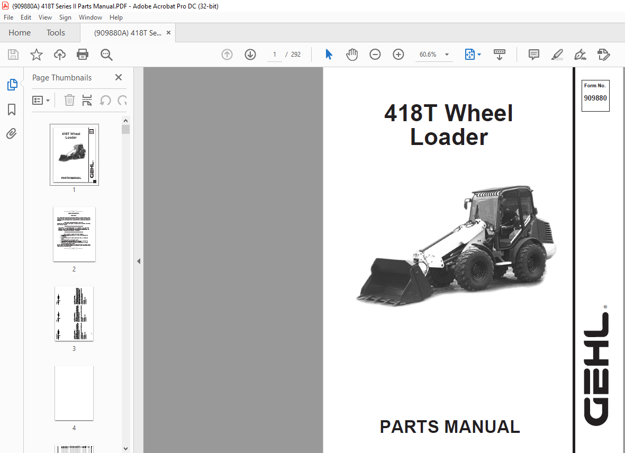Open the zoom level dropdown arrow
625x453 pixels.
coord(447,55)
